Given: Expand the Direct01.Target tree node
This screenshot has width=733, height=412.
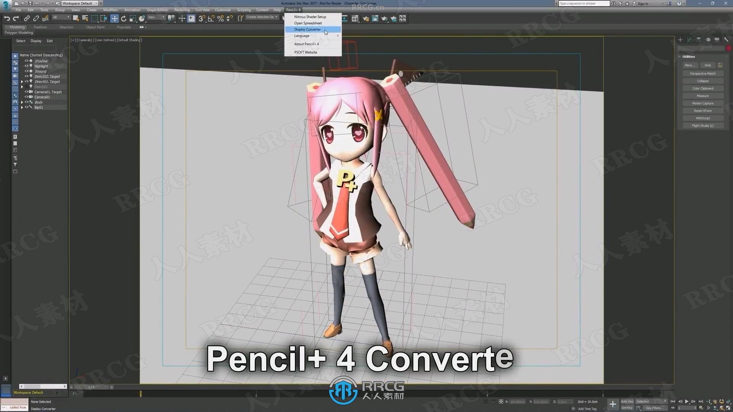Looking at the screenshot, I should pos(22,82).
